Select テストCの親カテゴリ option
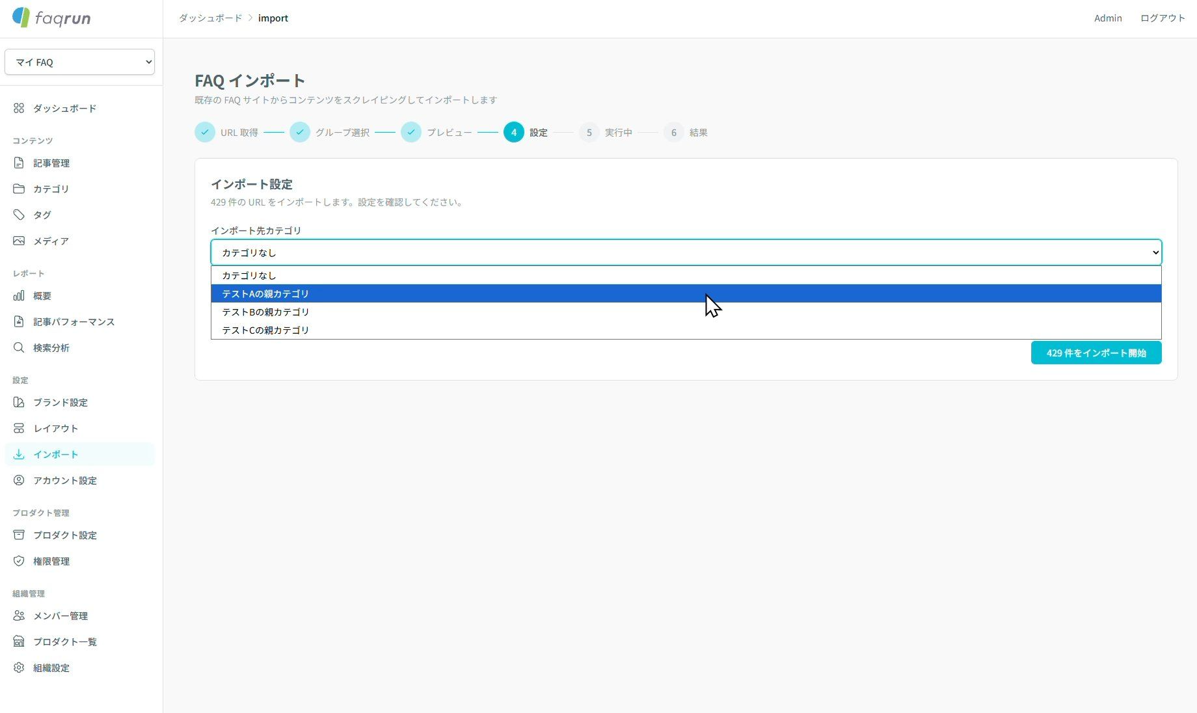1197x713 pixels. tap(686, 330)
